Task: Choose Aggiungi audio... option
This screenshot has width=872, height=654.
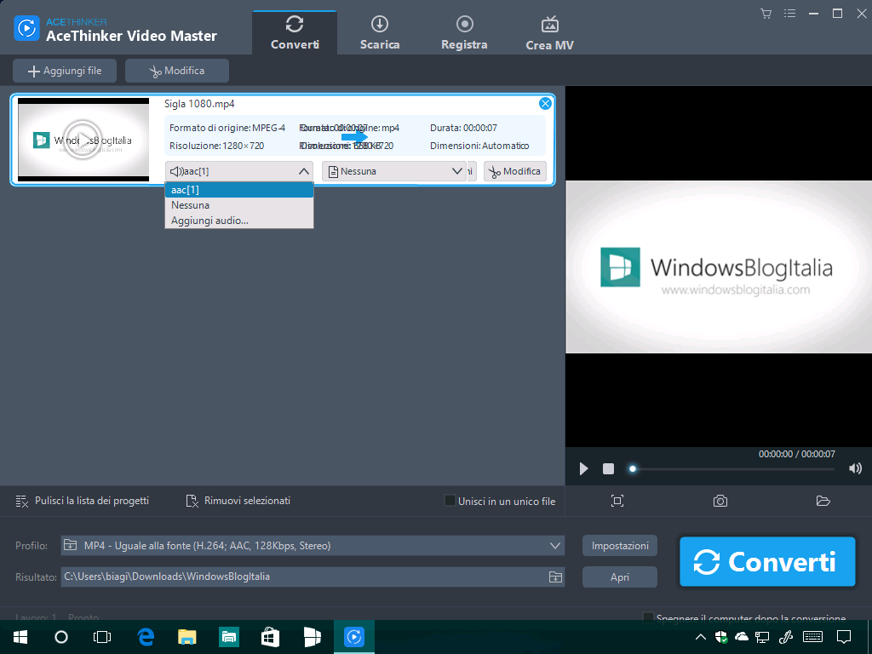Action: coord(239,221)
